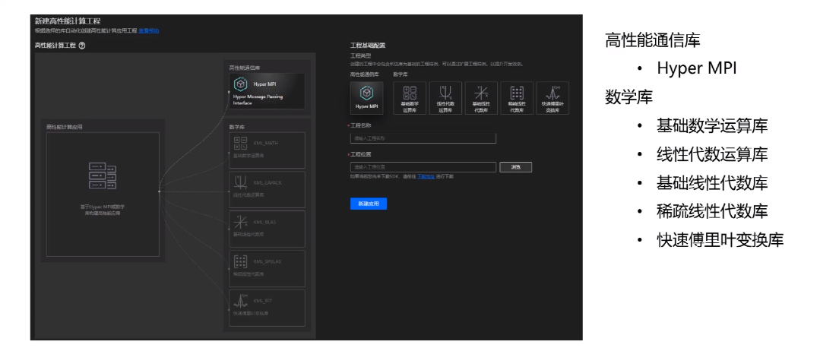820x351 pixels.
Task: Select the KML_MATH card in the diagram
Action: tap(267, 150)
